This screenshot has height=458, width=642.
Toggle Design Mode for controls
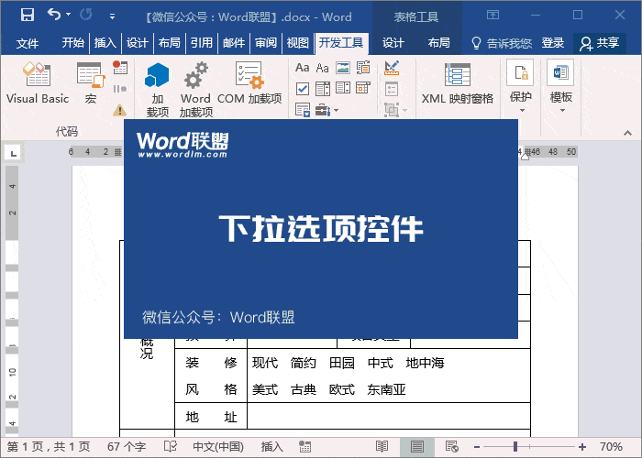click(392, 68)
